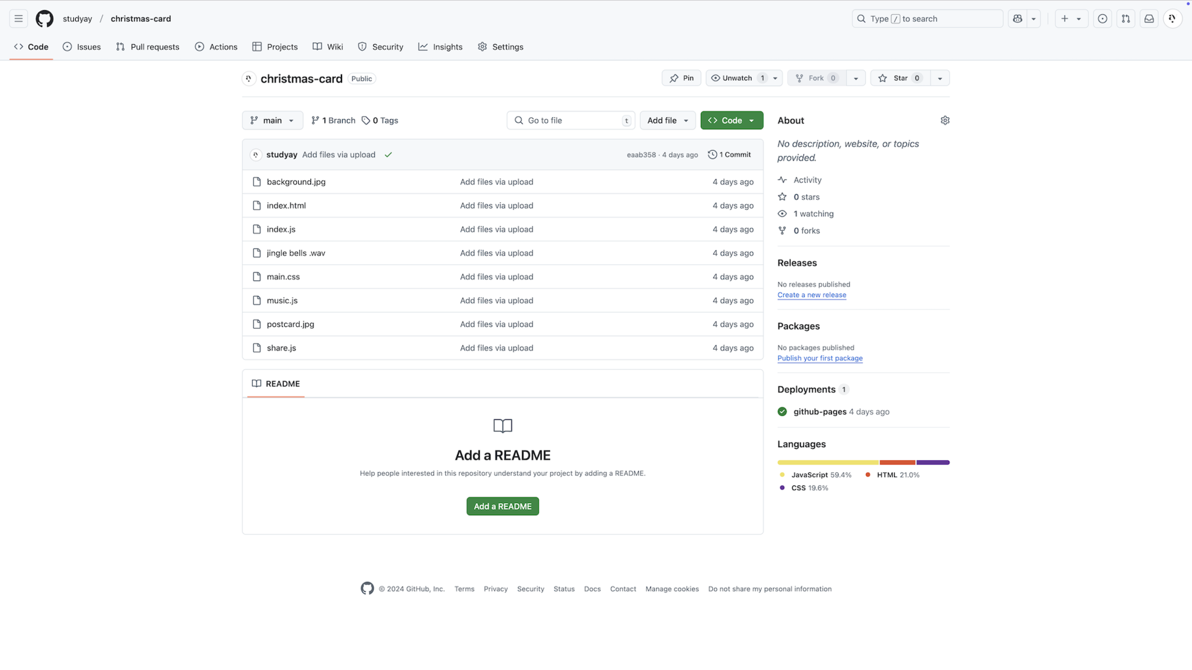This screenshot has width=1192, height=670.
Task: Open the repository Settings tab
Action: [500, 47]
